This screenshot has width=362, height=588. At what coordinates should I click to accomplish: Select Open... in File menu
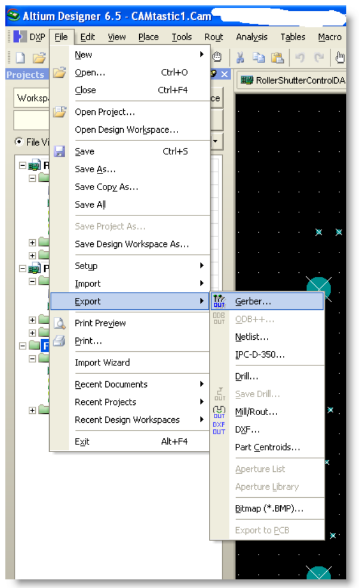[131, 72]
